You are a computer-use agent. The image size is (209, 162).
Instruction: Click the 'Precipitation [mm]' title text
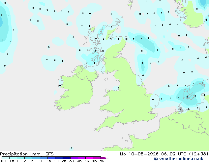click(x=21, y=154)
